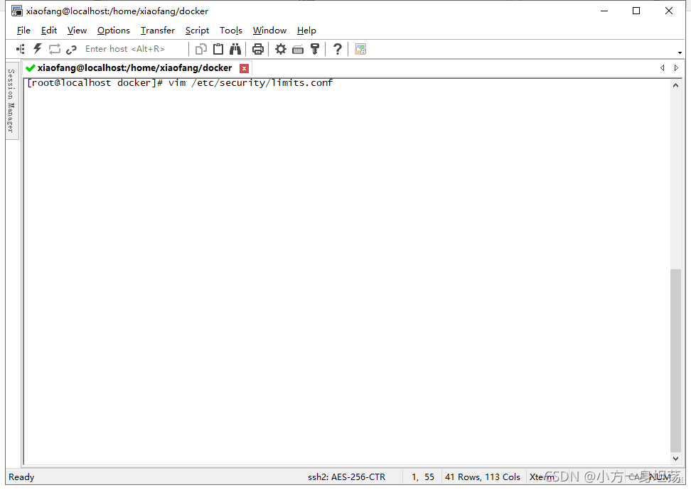Open the Help menu
The width and height of the screenshot is (691, 490).
tap(306, 31)
